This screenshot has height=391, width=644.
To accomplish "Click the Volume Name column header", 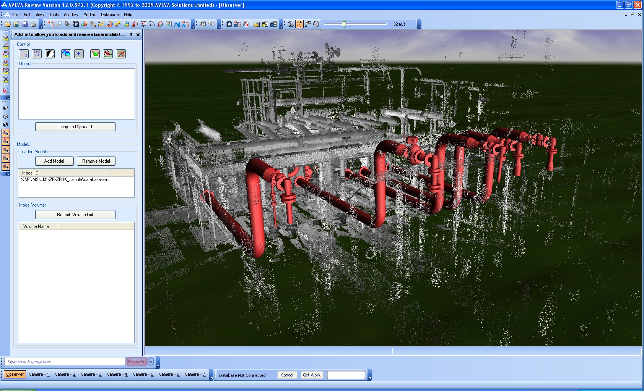I will point(38,226).
